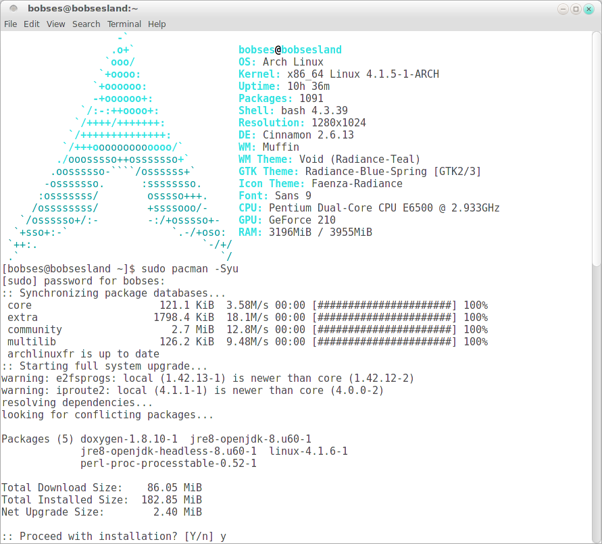The image size is (602, 544).
Task: Click the 'WM Theme: Void (Radiance-Teal)' line
Action: coord(330,159)
